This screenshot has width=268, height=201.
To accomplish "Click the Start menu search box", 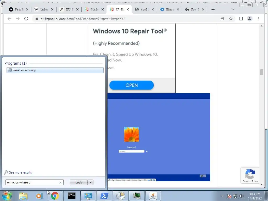I will pyautogui.click(x=32, y=182).
